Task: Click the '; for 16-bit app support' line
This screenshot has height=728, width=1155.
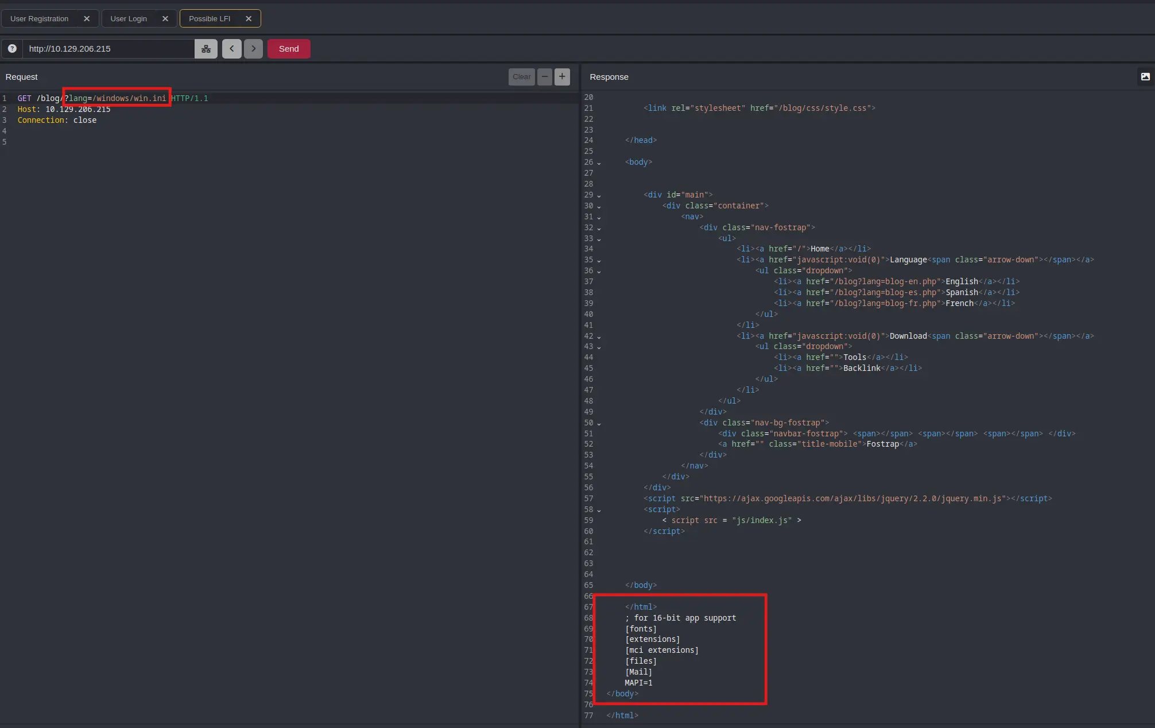Action: tap(680, 618)
